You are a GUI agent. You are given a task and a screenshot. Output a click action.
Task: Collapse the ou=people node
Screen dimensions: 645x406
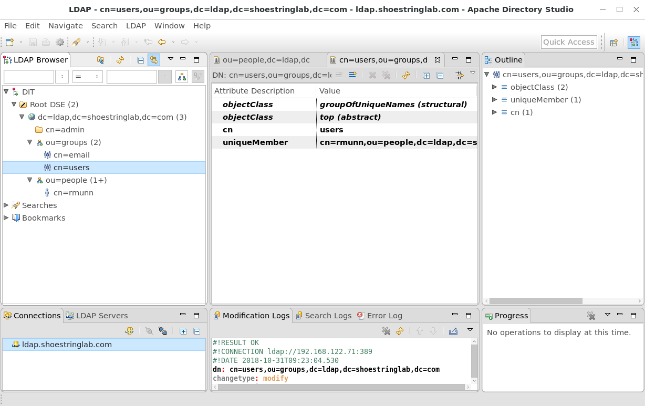30,180
